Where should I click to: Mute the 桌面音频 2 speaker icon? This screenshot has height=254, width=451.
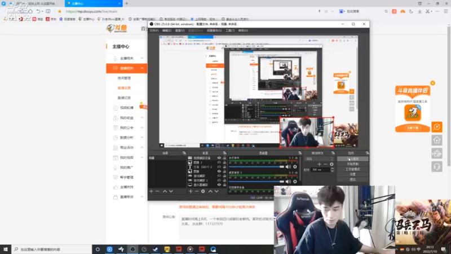289,181
